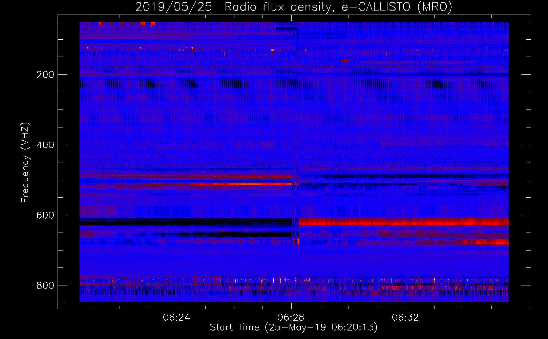Click the 06:32 time tick label

tap(405, 318)
